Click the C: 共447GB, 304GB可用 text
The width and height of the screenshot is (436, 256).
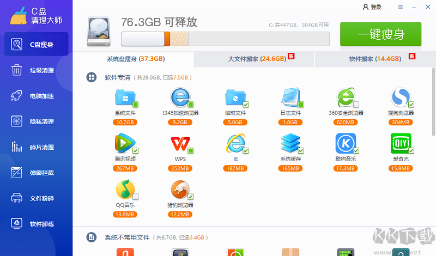pos(299,25)
